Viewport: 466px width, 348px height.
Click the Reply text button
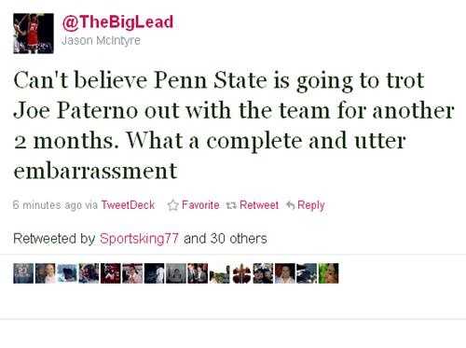pos(311,205)
